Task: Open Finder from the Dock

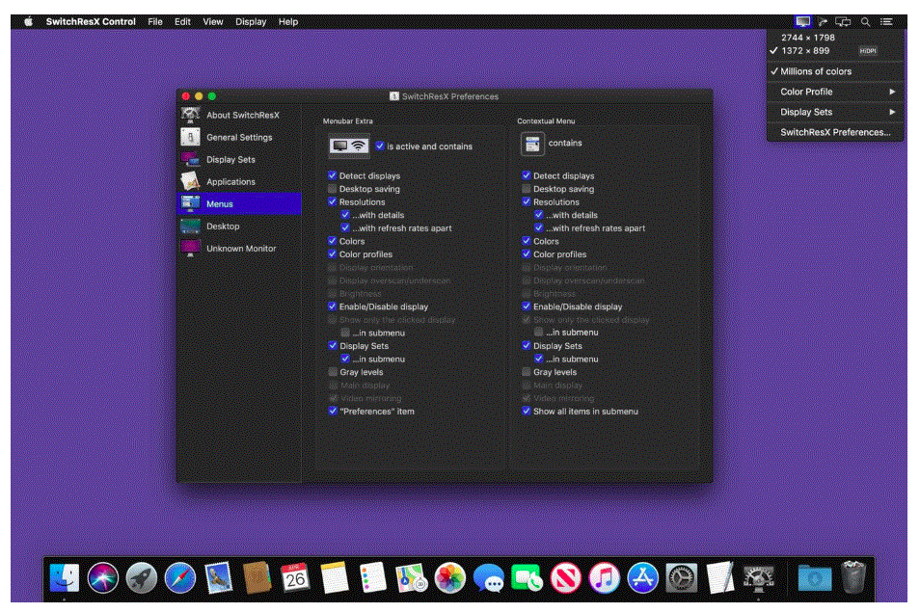Action: 65,577
